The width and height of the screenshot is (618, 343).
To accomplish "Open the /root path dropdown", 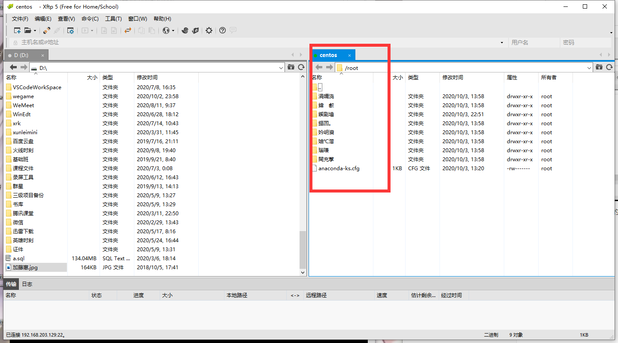I will (589, 68).
